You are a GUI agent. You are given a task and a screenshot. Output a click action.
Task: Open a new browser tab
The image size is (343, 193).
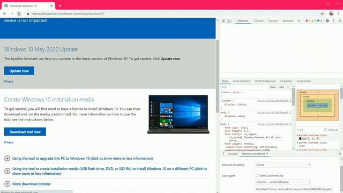[60, 6]
